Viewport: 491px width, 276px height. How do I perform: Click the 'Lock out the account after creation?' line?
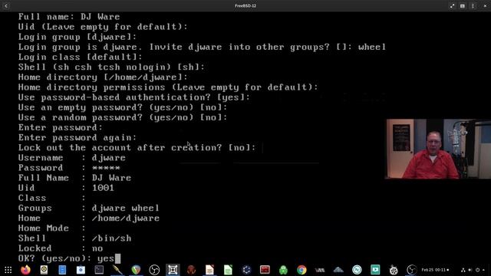pyautogui.click(x=137, y=147)
